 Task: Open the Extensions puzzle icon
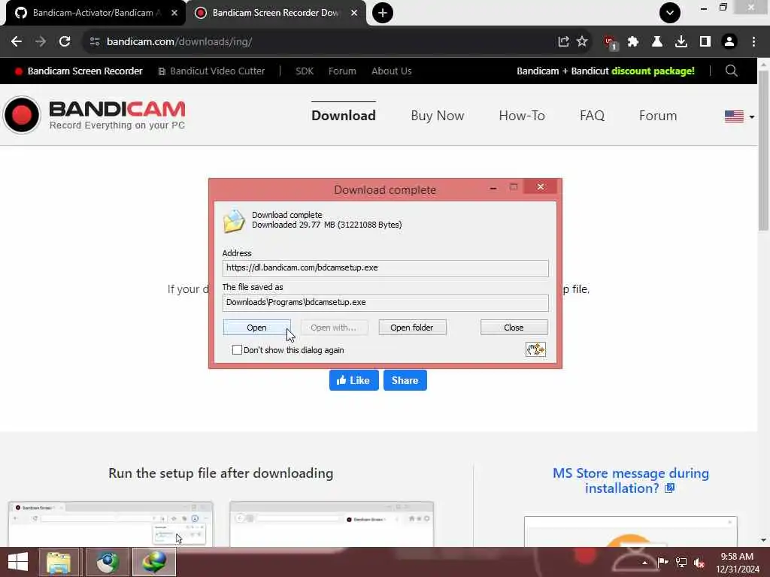(633, 42)
